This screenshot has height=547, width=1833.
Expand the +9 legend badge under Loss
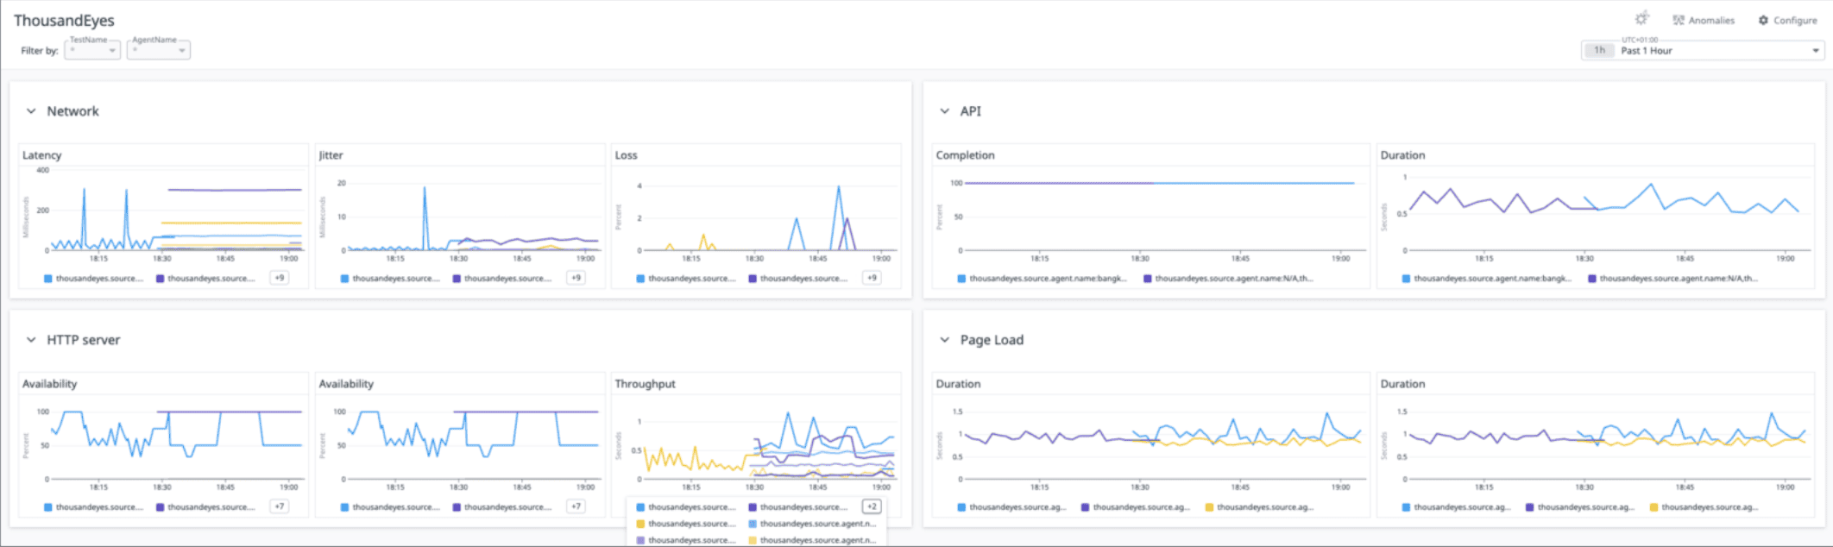tap(872, 278)
